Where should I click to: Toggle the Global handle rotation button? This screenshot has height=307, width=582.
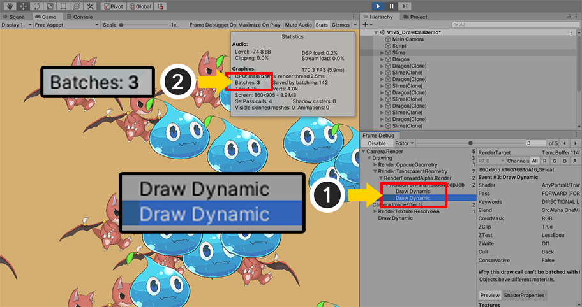[x=140, y=6]
